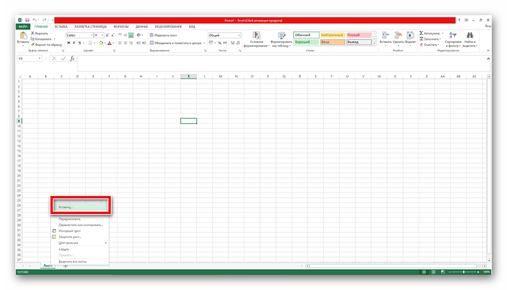Image resolution: width=507 pixels, height=290 pixels.
Task: Toggle underline Ч formatting
Action: (x=79, y=43)
